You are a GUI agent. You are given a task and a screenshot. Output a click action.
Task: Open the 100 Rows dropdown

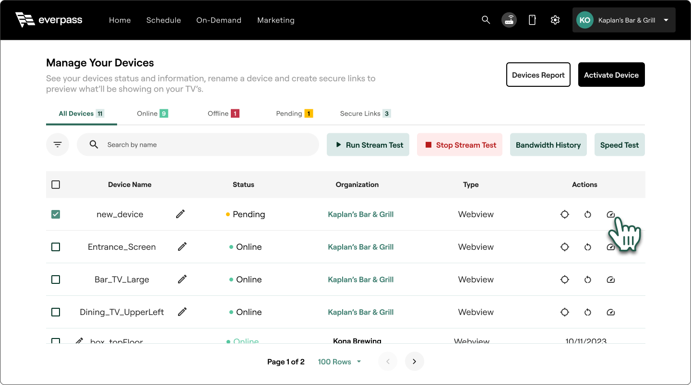340,362
